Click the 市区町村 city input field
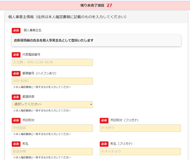The height and width of the screenshot is (160, 190). 52,128
